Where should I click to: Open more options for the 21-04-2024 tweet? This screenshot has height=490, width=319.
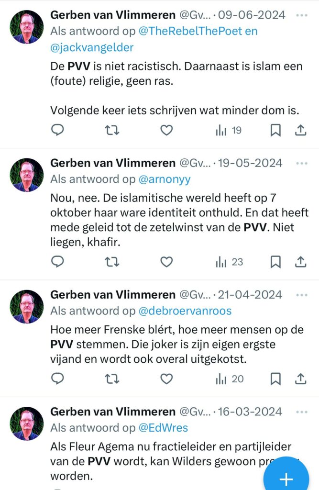302,294
